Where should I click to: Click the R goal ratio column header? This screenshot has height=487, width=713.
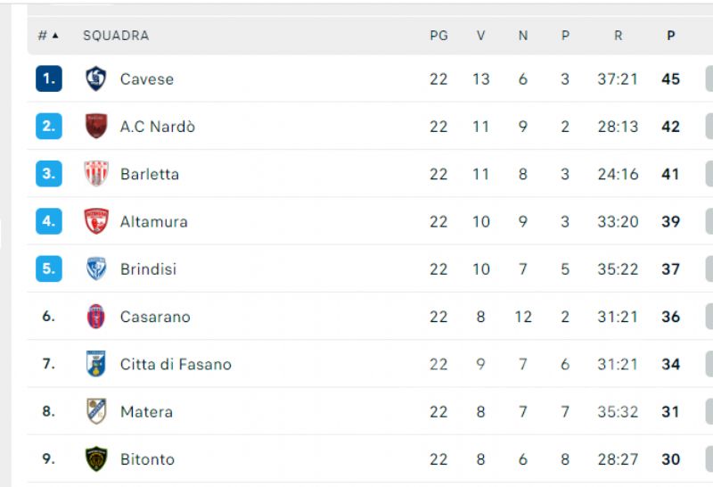click(618, 36)
